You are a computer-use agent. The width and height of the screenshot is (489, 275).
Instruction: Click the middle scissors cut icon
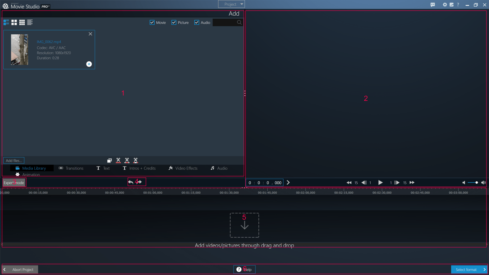(127, 160)
